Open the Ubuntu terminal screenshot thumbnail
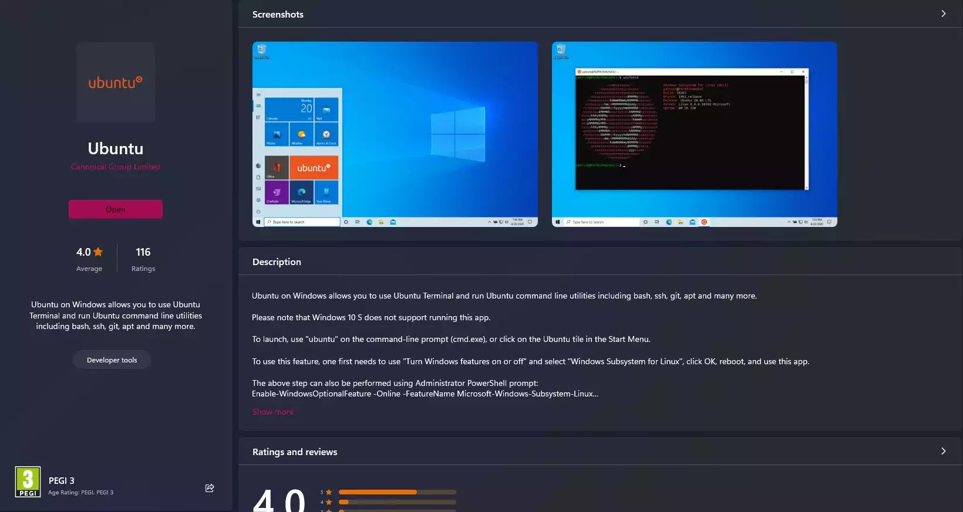 [x=695, y=134]
